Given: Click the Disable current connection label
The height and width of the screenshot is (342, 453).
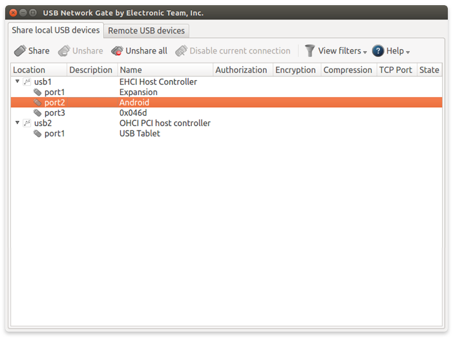Looking at the screenshot, I should pos(240,51).
